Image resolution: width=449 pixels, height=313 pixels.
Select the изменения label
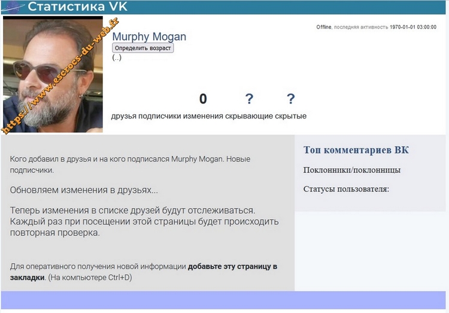click(203, 116)
